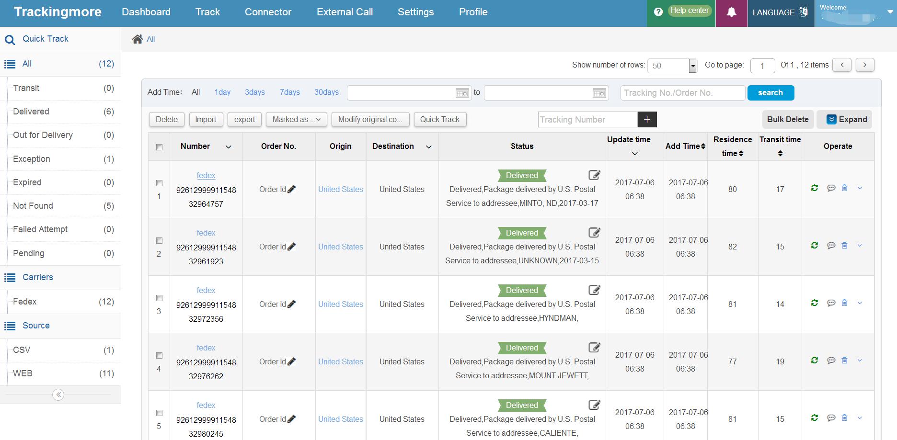The width and height of the screenshot is (897, 440).
Task: Refresh tracking for row 4
Action: tap(814, 361)
